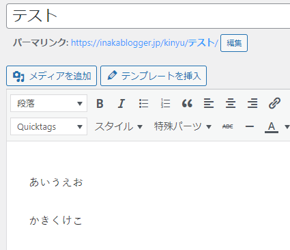Open the 特殊パーツ menu
This screenshot has width=290, height=250.
[x=183, y=126]
